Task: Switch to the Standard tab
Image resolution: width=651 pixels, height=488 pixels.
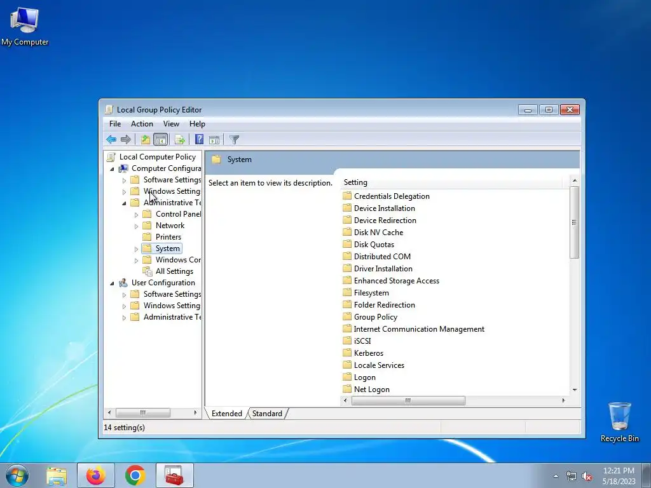Action: click(267, 413)
